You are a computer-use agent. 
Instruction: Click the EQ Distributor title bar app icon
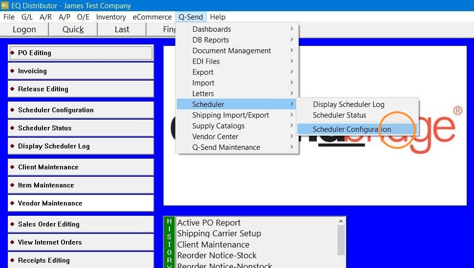5,5
